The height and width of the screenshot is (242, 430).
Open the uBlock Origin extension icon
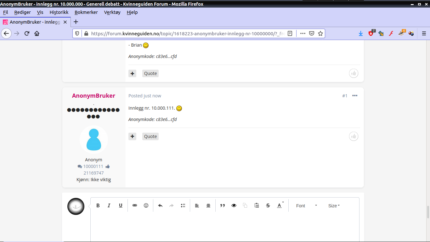pyautogui.click(x=371, y=33)
